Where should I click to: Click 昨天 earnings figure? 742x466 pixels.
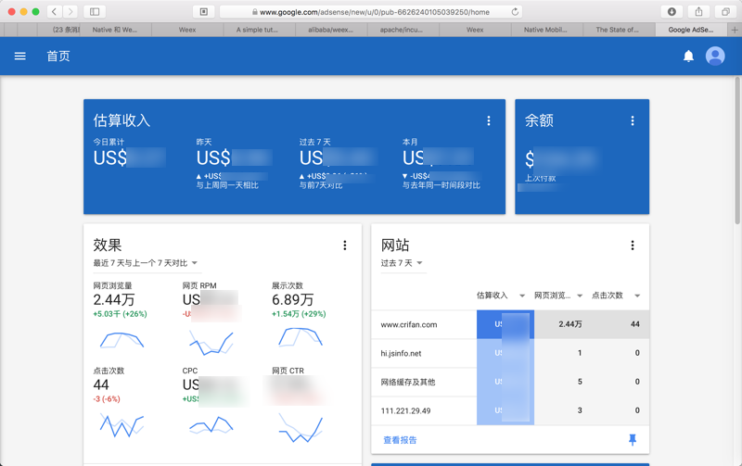(235, 157)
